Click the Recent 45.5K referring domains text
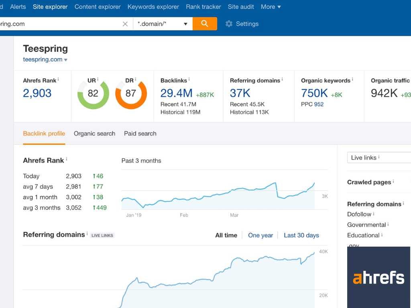The width and height of the screenshot is (411, 308). pos(247,104)
